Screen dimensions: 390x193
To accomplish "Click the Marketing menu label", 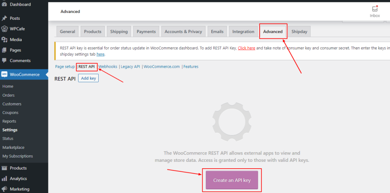I will click(x=20, y=189).
